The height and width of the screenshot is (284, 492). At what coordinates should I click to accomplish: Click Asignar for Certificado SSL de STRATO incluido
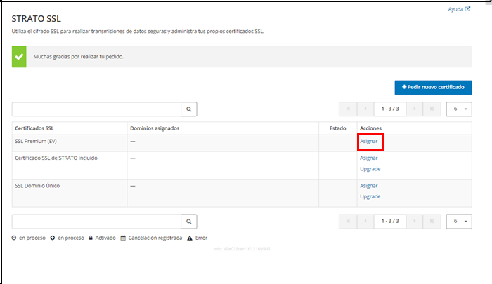369,158
